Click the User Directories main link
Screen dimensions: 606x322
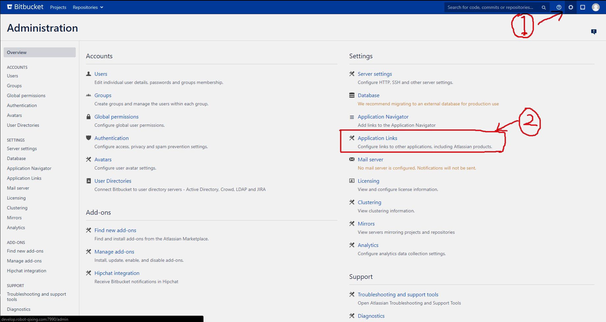pos(113,181)
